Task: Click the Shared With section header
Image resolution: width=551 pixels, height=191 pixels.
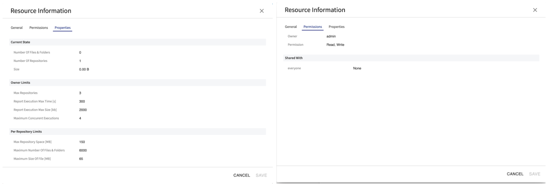Action: click(412, 58)
